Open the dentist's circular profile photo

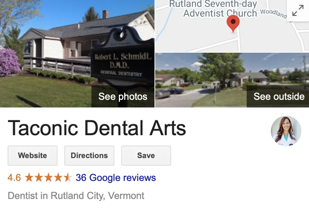tap(286, 131)
